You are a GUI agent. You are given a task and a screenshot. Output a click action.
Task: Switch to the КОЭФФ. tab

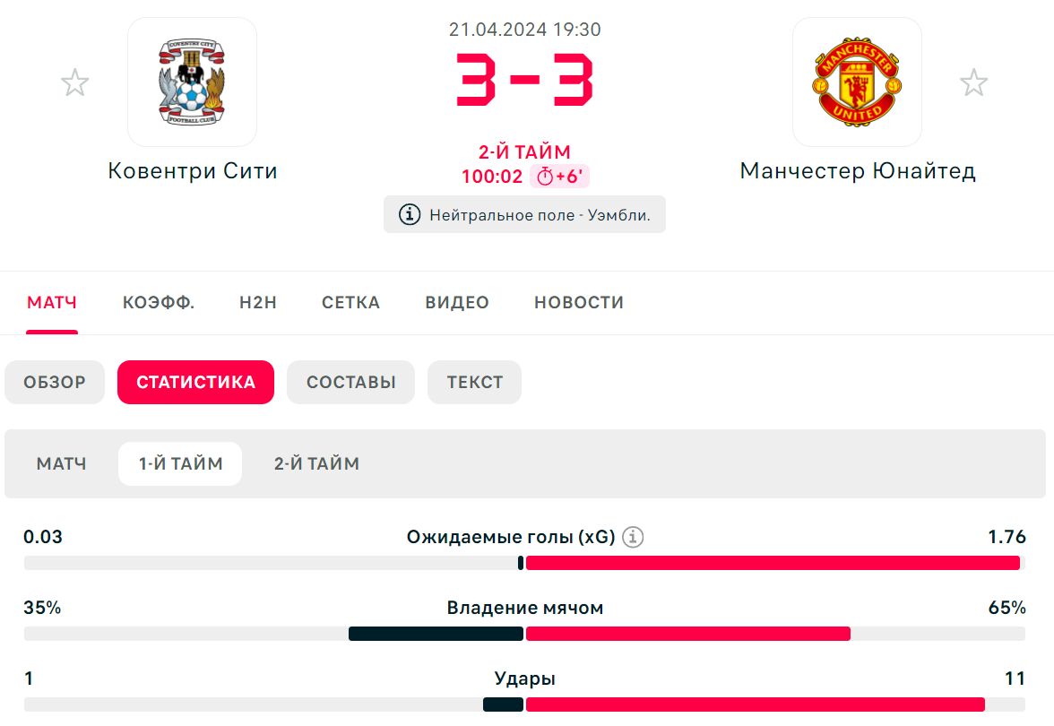159,303
